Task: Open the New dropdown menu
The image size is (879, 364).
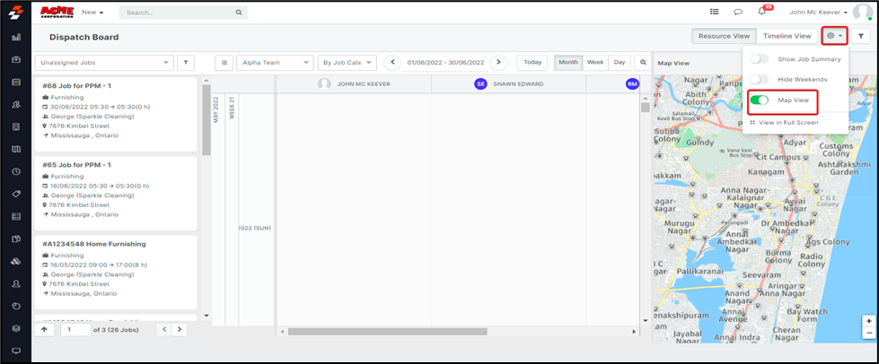Action: [92, 12]
